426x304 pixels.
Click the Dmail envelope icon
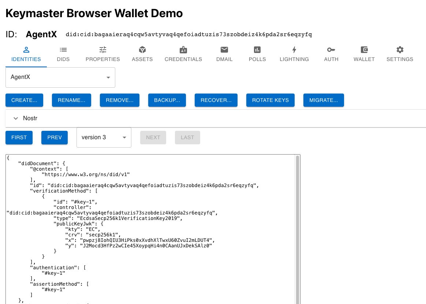point(224,50)
